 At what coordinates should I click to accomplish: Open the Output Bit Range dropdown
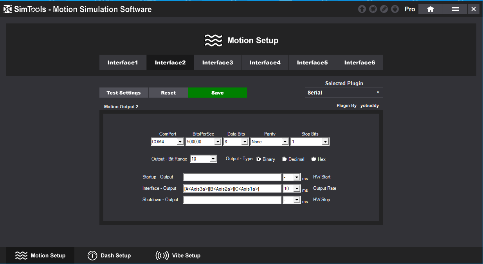pos(203,159)
